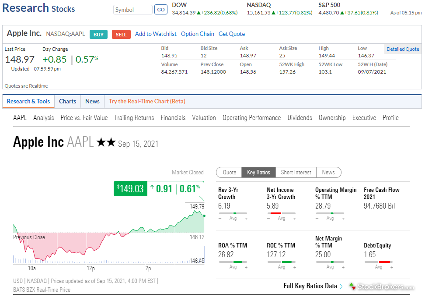Click the Full Key Ratios Data arrow
This screenshot has height=297, width=425.
click(341, 286)
